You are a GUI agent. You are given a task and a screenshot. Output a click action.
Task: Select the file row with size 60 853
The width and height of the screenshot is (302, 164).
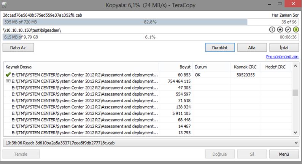pyautogui.click(x=147, y=75)
